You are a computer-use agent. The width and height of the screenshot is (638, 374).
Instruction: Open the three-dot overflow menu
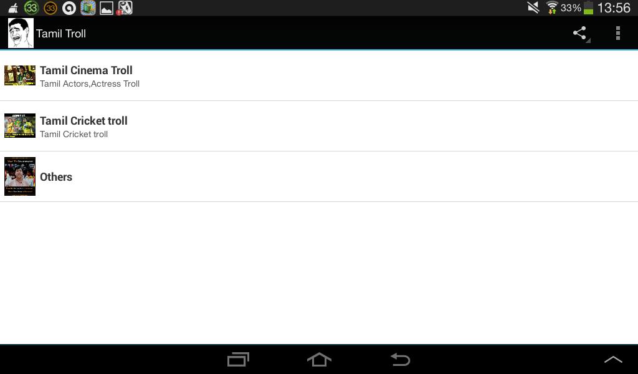coord(617,34)
